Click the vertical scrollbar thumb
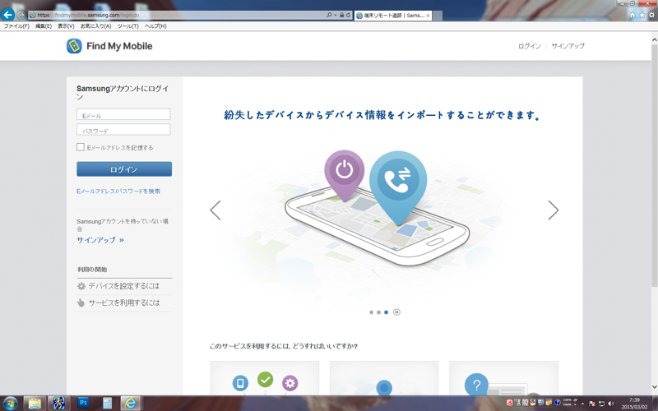 (654, 166)
